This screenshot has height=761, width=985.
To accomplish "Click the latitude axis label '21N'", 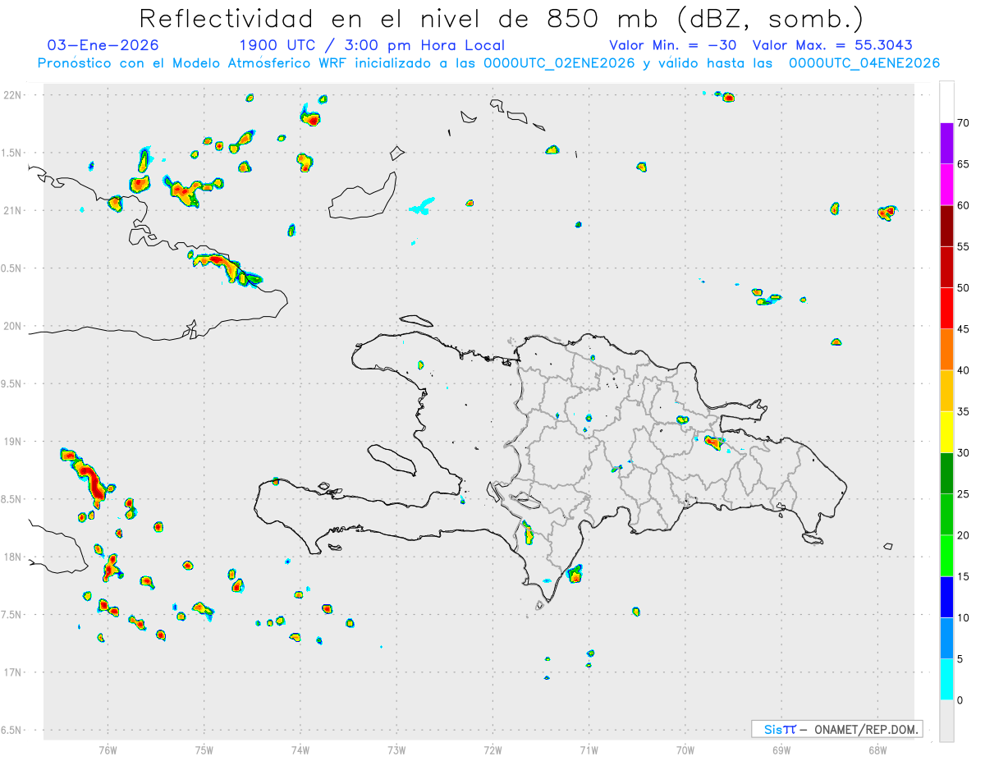I will [x=12, y=210].
